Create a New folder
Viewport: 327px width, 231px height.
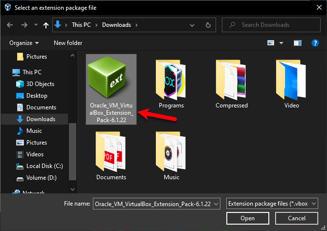pos(68,43)
